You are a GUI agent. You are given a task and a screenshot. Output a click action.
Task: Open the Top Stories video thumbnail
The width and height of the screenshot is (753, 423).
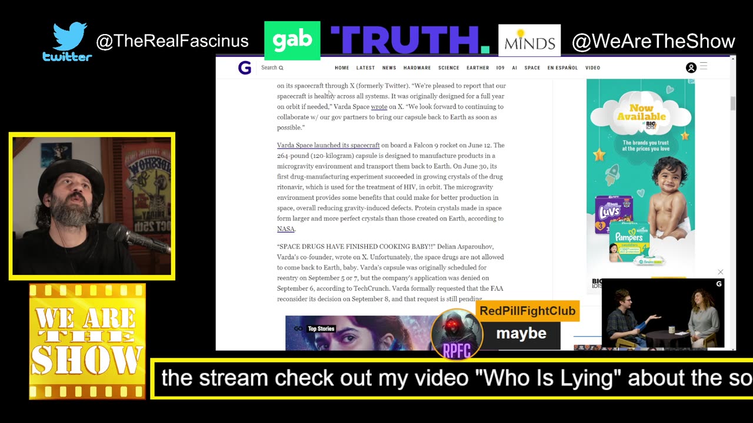(x=359, y=333)
